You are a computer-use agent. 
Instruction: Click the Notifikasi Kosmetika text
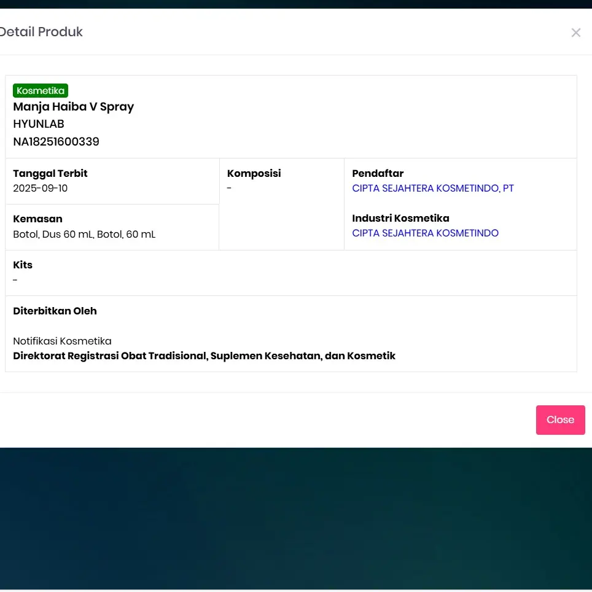(x=62, y=341)
